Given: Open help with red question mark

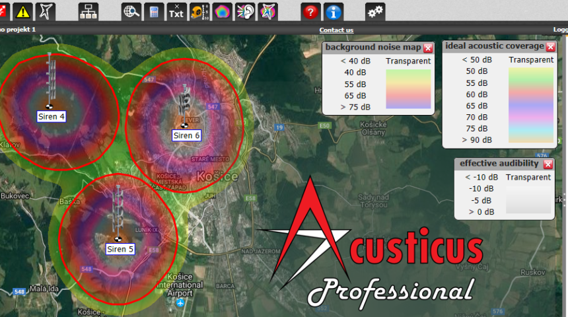Looking at the screenshot, I should coord(310,12).
